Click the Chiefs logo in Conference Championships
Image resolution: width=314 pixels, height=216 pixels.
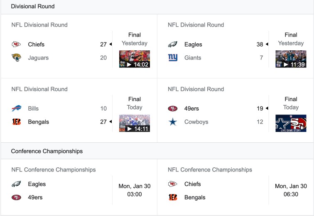[173, 184]
